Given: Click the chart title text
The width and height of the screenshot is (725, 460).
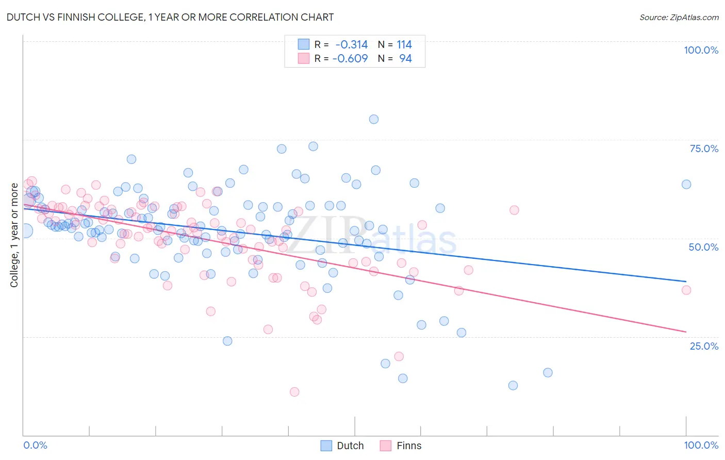Looking at the screenshot, I should coord(170,17).
